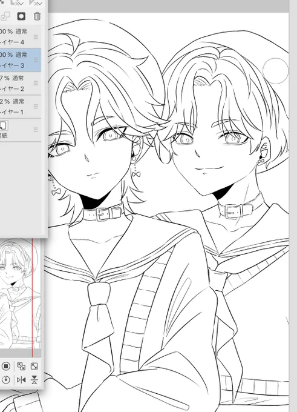Click the fit to screen icon
The height and width of the screenshot is (412, 297).
pyautogui.click(x=34, y=366)
